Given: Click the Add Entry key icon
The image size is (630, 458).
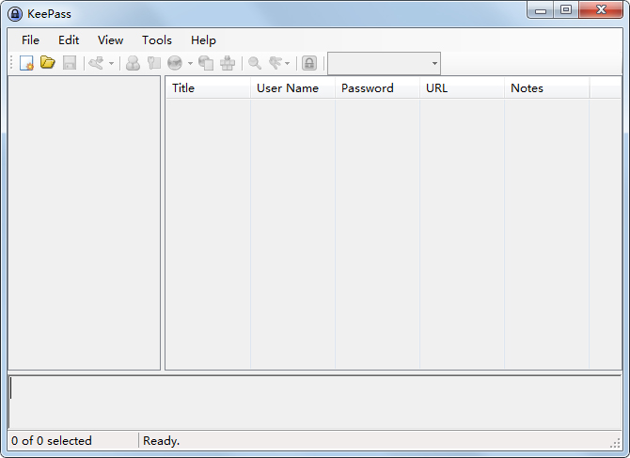Looking at the screenshot, I should (97, 63).
